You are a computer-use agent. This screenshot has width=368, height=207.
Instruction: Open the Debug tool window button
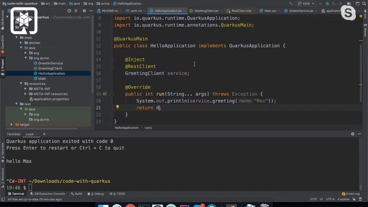click(x=96, y=194)
